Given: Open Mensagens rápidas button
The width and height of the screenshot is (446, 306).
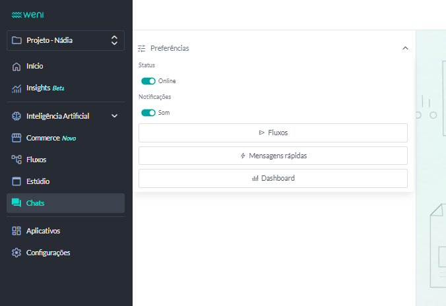Looking at the screenshot, I should [x=272, y=156].
